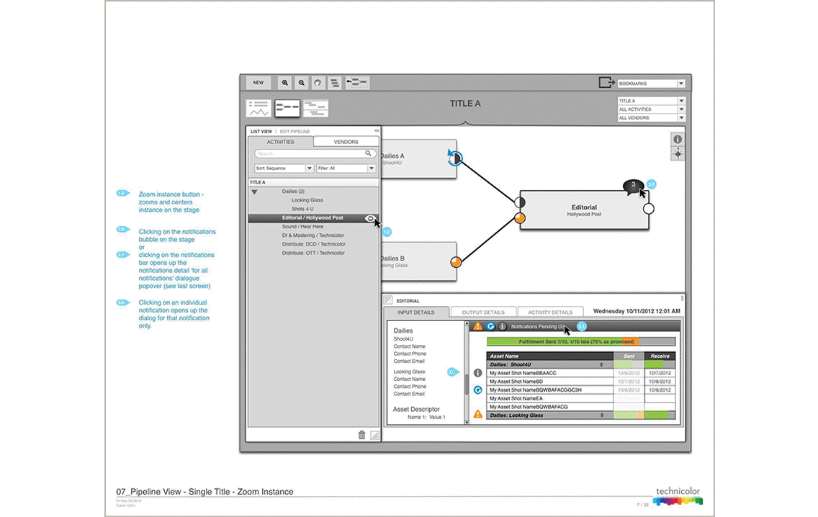818x517 pixels.
Task: Click the export icon beside Bookmarks
Action: (x=606, y=83)
